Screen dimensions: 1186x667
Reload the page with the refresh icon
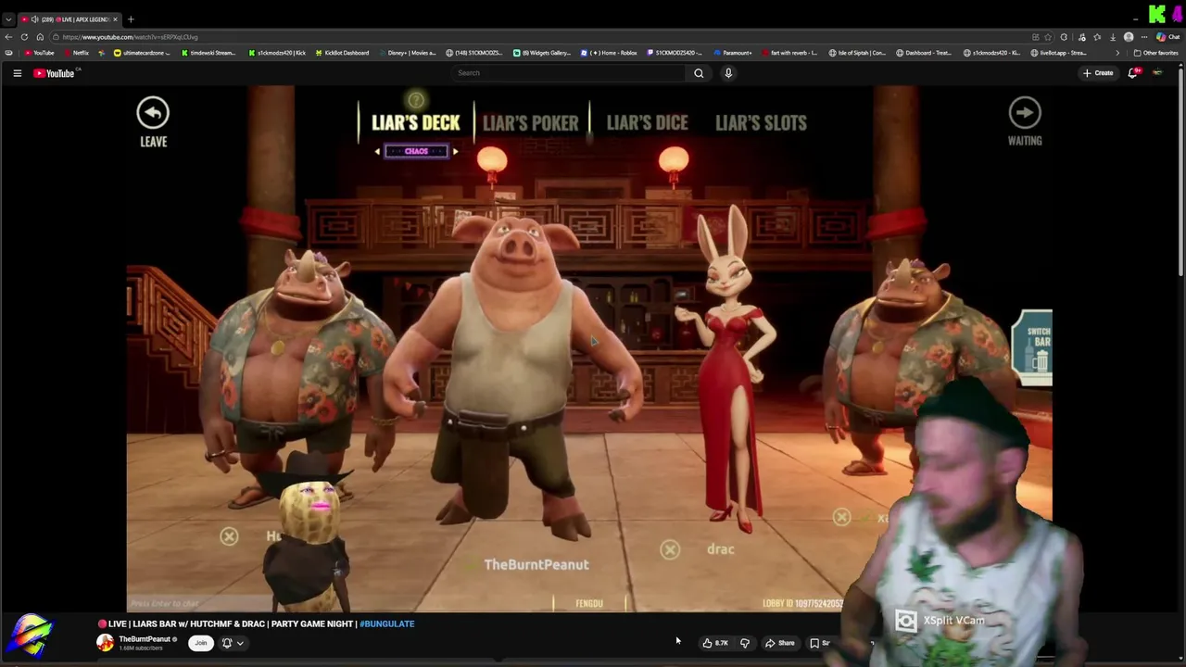[24, 37]
